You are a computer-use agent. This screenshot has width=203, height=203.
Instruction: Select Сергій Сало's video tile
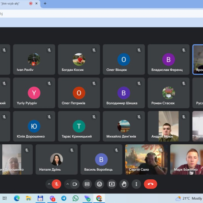146,159
